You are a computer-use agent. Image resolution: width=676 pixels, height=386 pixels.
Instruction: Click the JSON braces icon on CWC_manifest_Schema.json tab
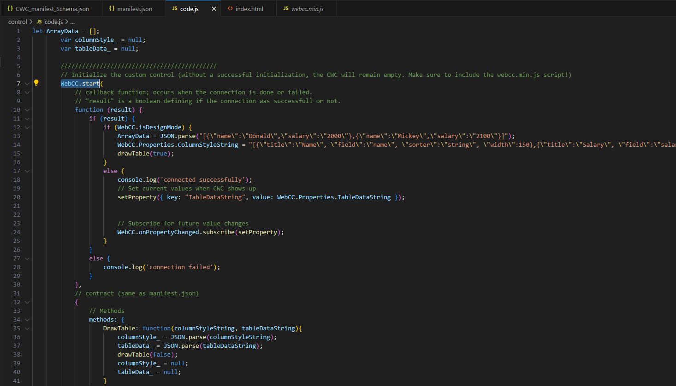pos(10,9)
